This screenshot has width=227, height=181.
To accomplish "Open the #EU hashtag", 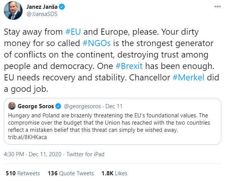I will [x=73, y=32].
